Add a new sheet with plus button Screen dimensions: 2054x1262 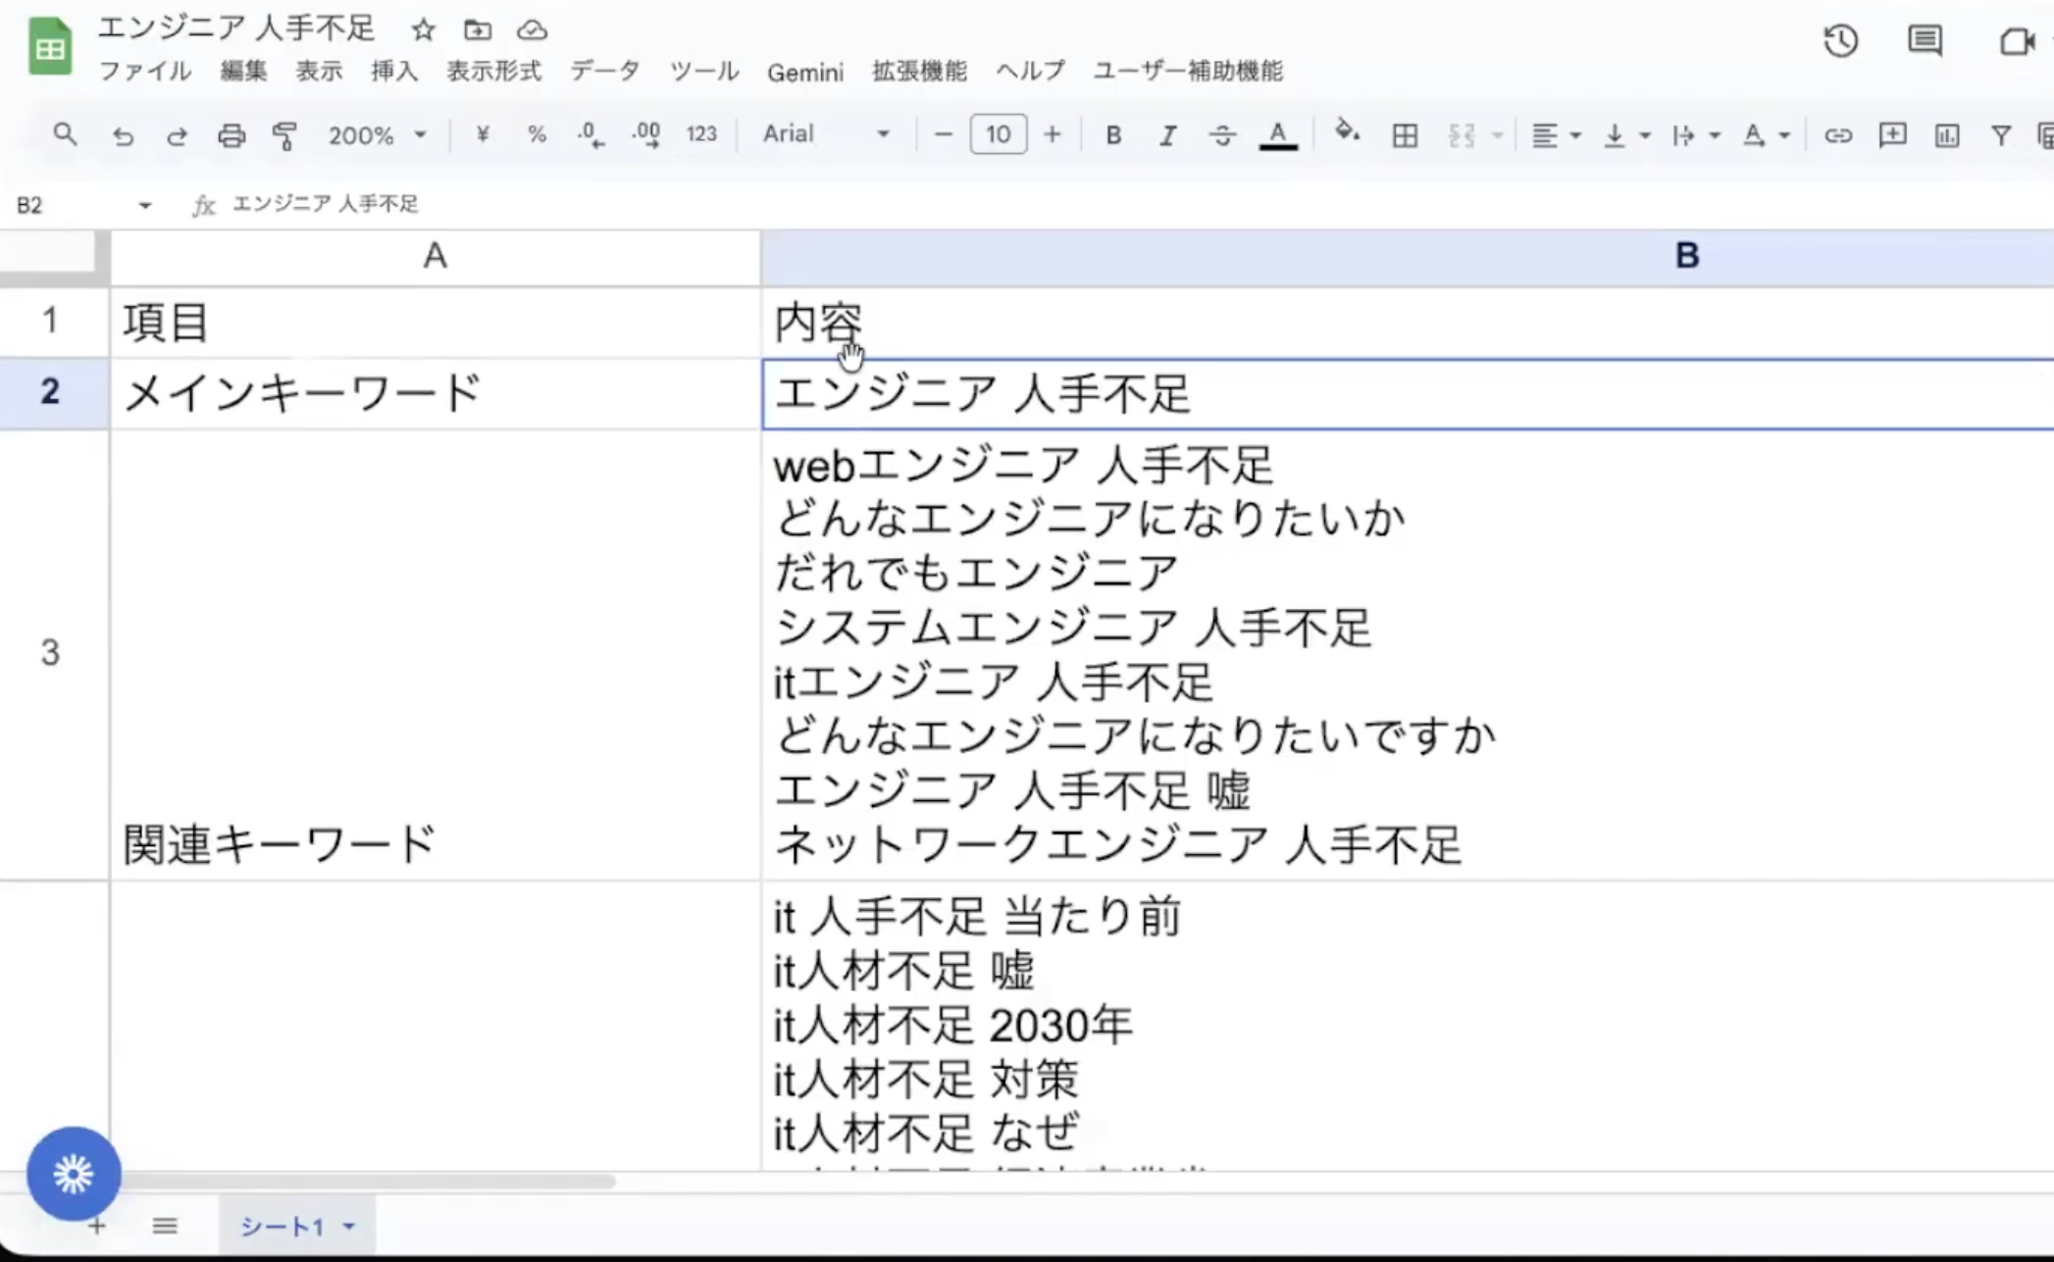[x=97, y=1227]
